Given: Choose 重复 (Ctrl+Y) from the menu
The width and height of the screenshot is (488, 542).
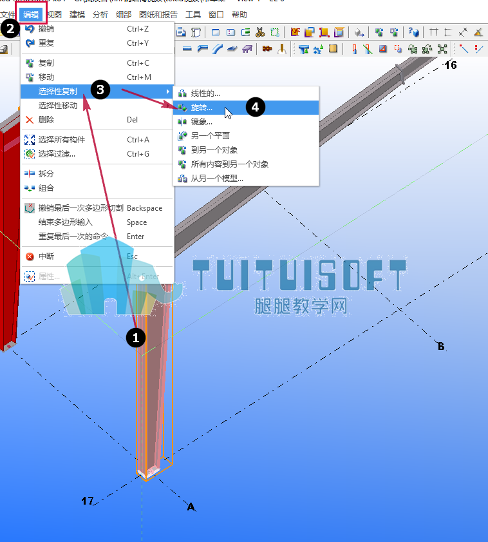Looking at the screenshot, I should (97, 43).
